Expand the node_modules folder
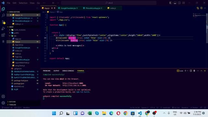The image size is (208, 117). click(19, 30)
